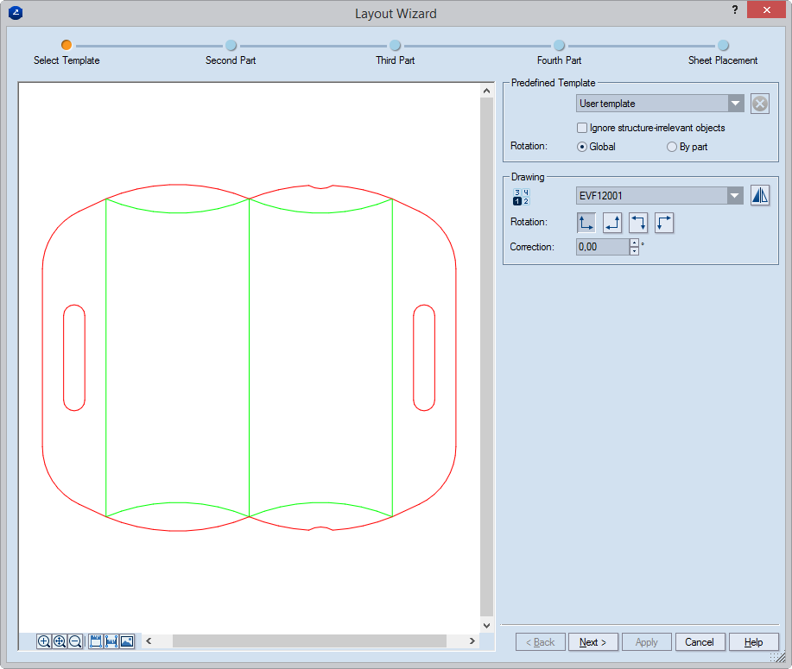Click the image view icon below preview
Image resolution: width=792 pixels, height=669 pixels.
pyautogui.click(x=127, y=641)
